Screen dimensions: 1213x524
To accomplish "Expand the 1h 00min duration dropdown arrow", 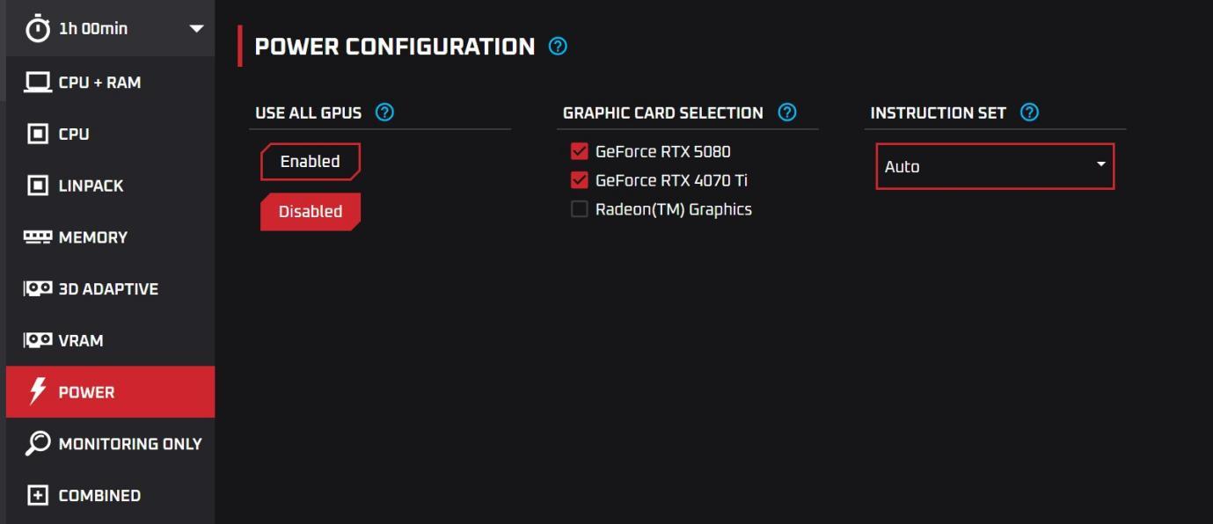I will point(196,29).
